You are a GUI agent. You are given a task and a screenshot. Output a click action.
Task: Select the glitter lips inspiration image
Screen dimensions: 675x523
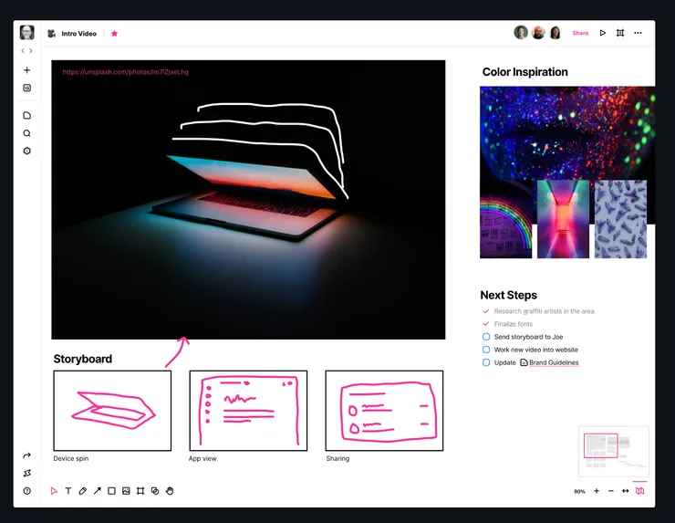tap(567, 132)
